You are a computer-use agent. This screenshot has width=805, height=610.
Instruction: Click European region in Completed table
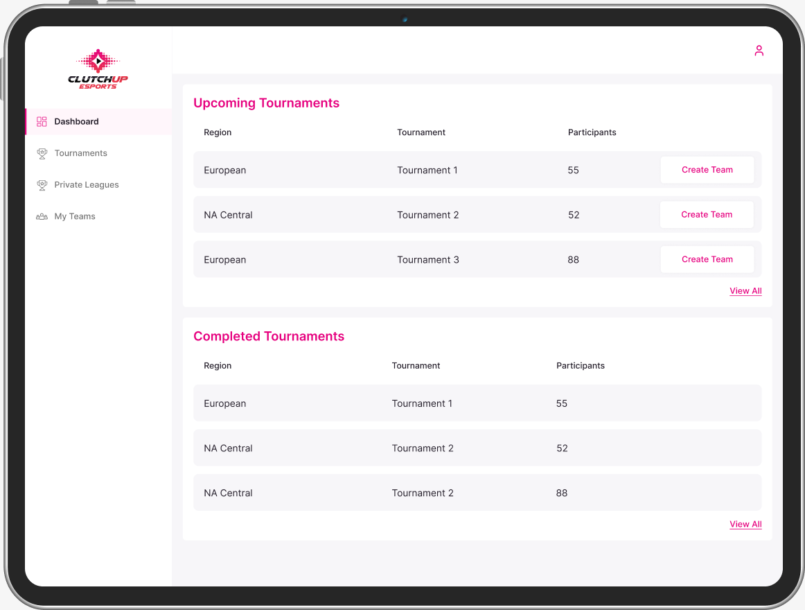tap(225, 403)
